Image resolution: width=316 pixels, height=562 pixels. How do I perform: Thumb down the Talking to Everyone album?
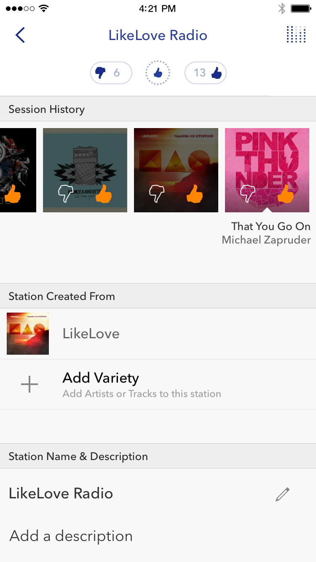(157, 194)
